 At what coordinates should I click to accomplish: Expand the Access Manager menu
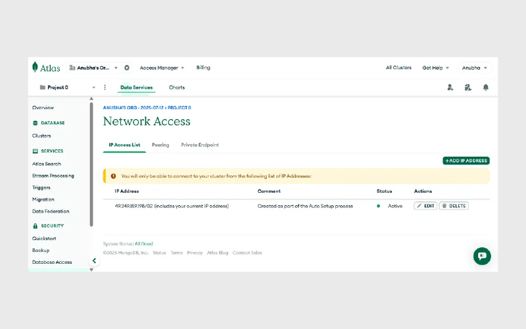[x=162, y=68]
